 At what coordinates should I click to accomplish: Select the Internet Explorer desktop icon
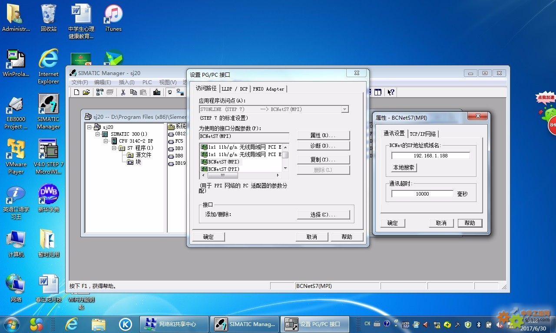tap(48, 66)
